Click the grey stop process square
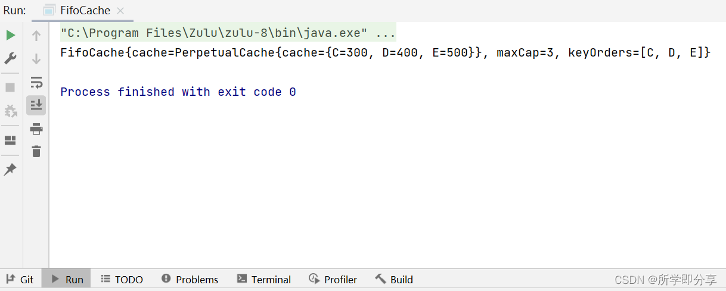This screenshot has height=291, width=726. coord(10,87)
